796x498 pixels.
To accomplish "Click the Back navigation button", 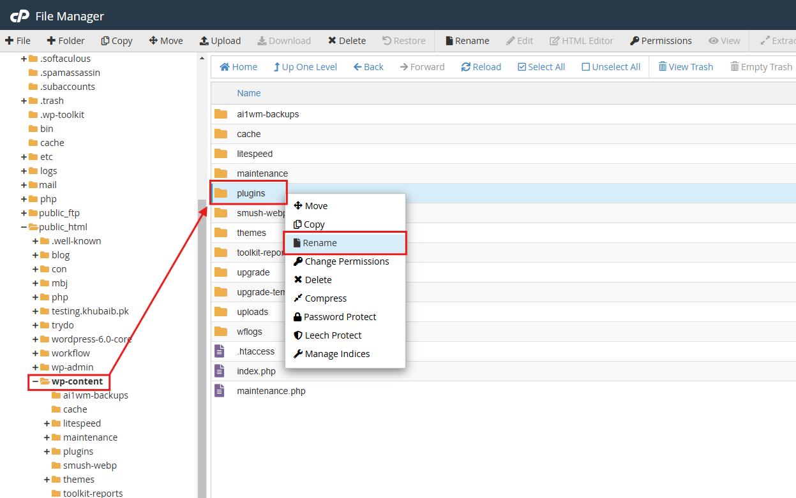I will [368, 67].
